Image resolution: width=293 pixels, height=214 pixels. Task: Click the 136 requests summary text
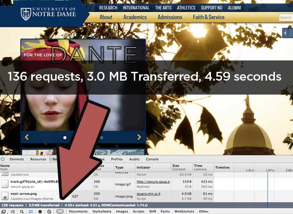tap(13, 205)
